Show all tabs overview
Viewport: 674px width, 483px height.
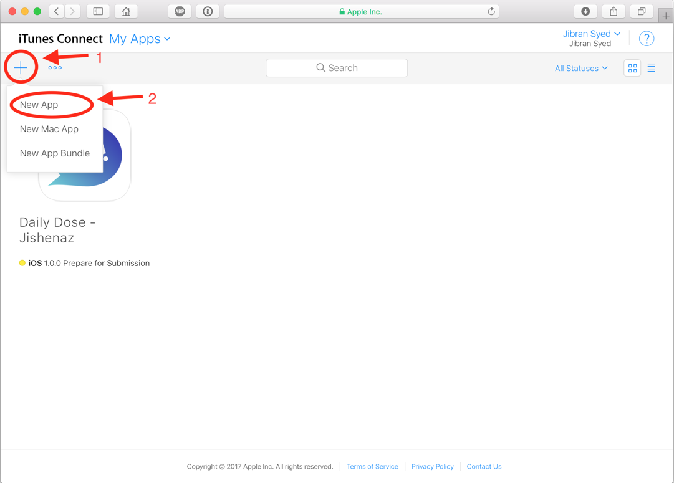point(642,12)
